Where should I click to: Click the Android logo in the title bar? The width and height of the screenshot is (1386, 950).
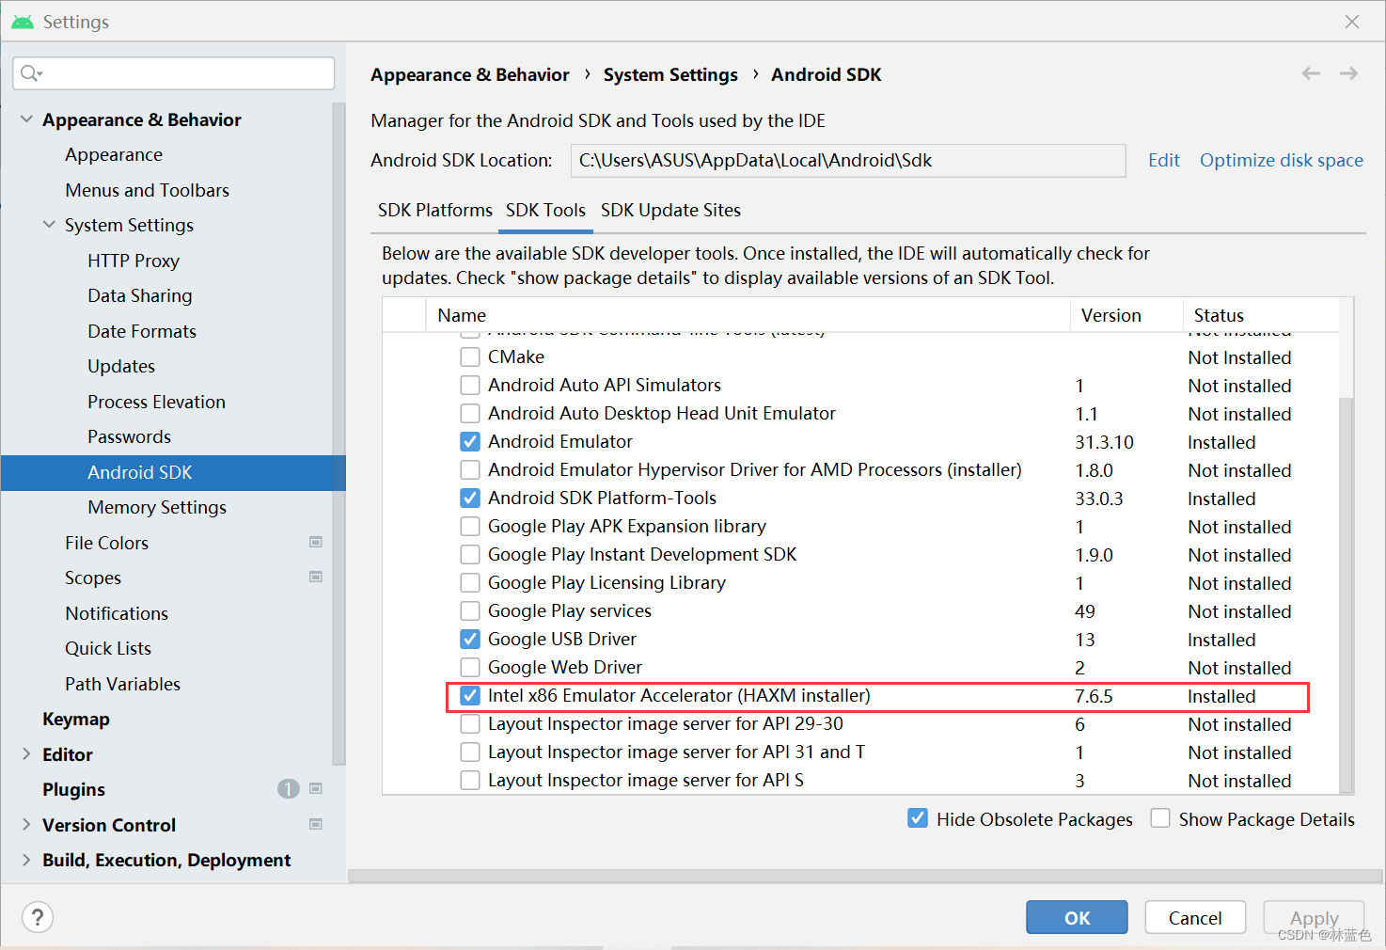(21, 20)
